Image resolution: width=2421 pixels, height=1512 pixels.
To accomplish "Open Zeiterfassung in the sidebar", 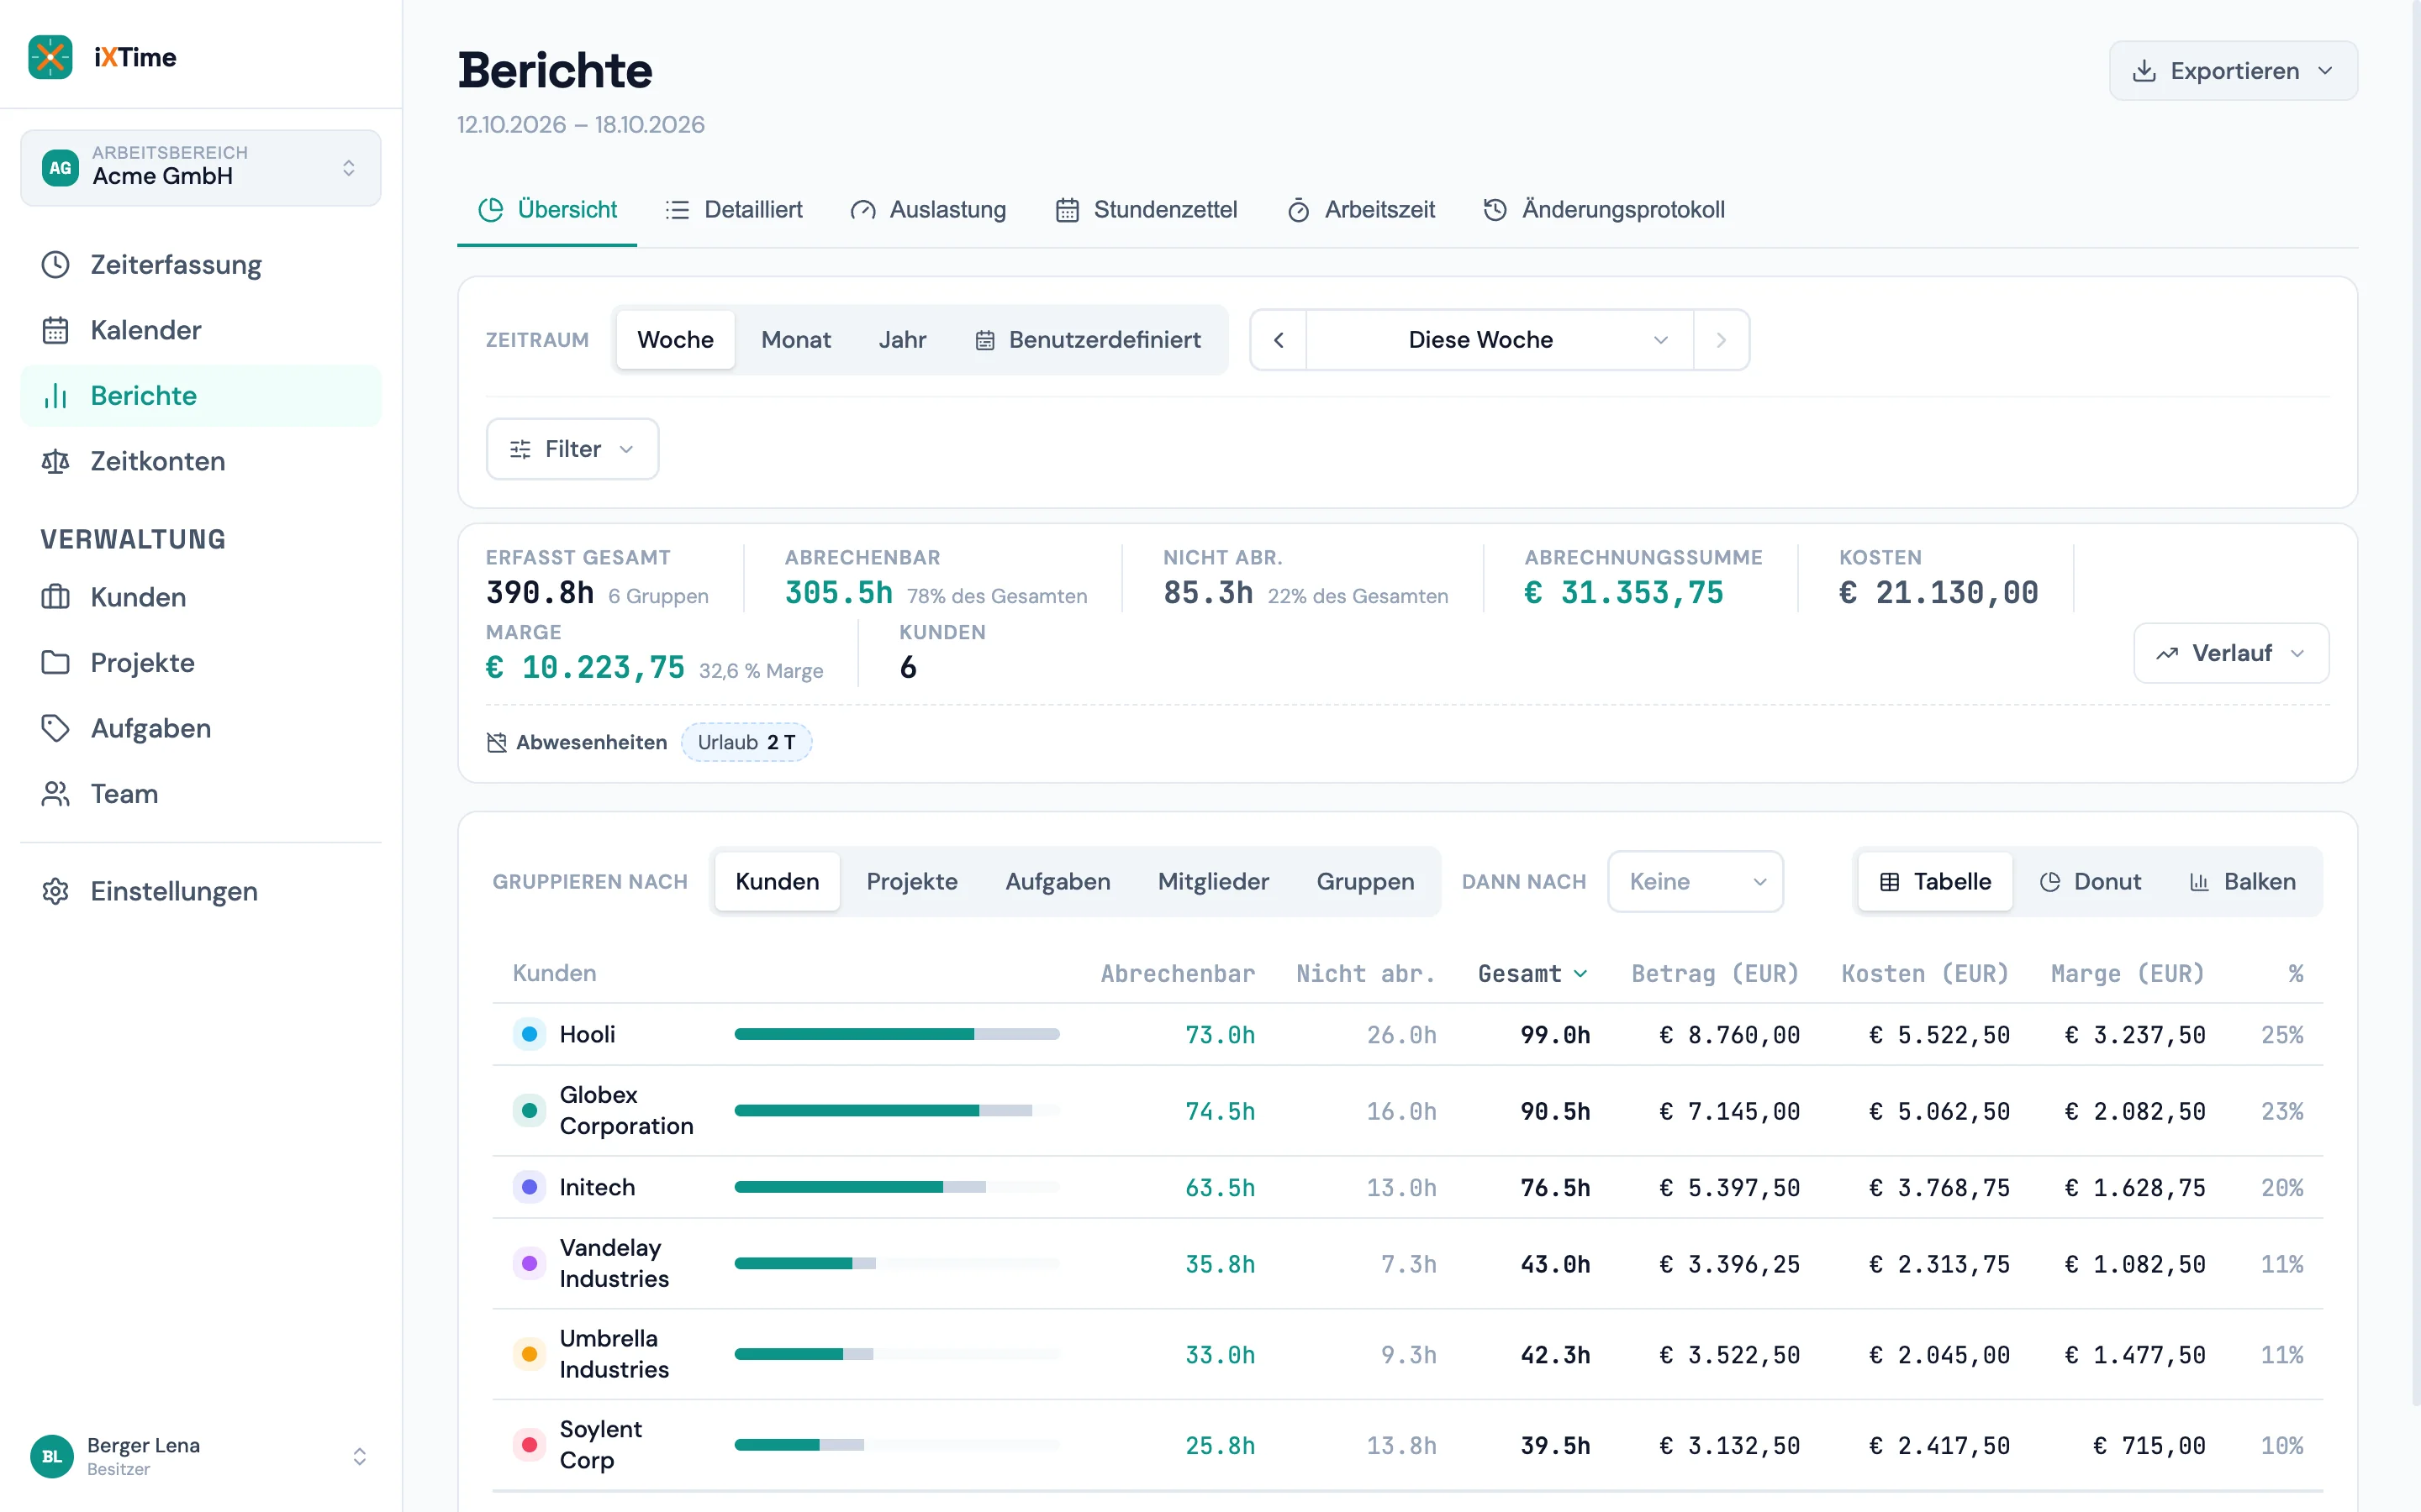I will click(x=200, y=265).
